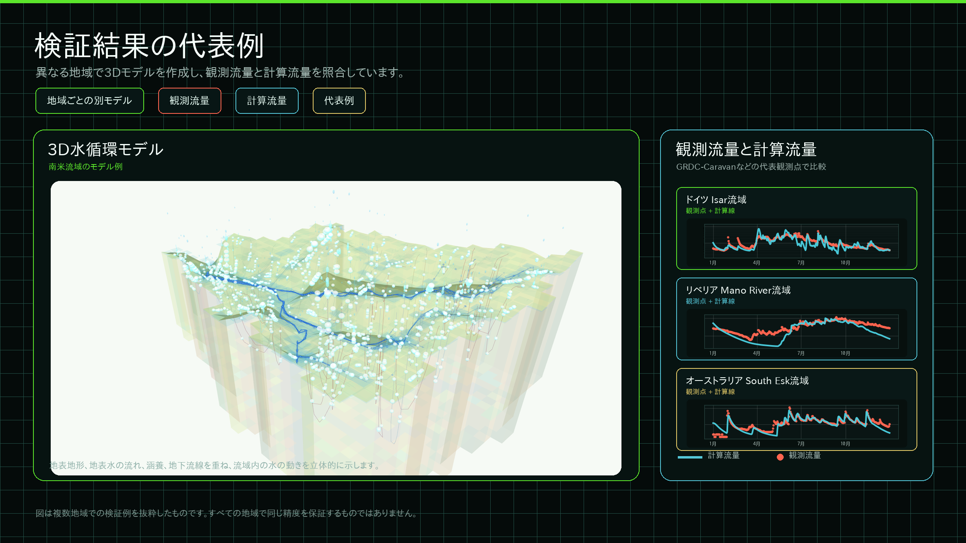Click the ドイツ Isar流域 card title
Viewport: 966px width, 543px height.
(x=716, y=200)
